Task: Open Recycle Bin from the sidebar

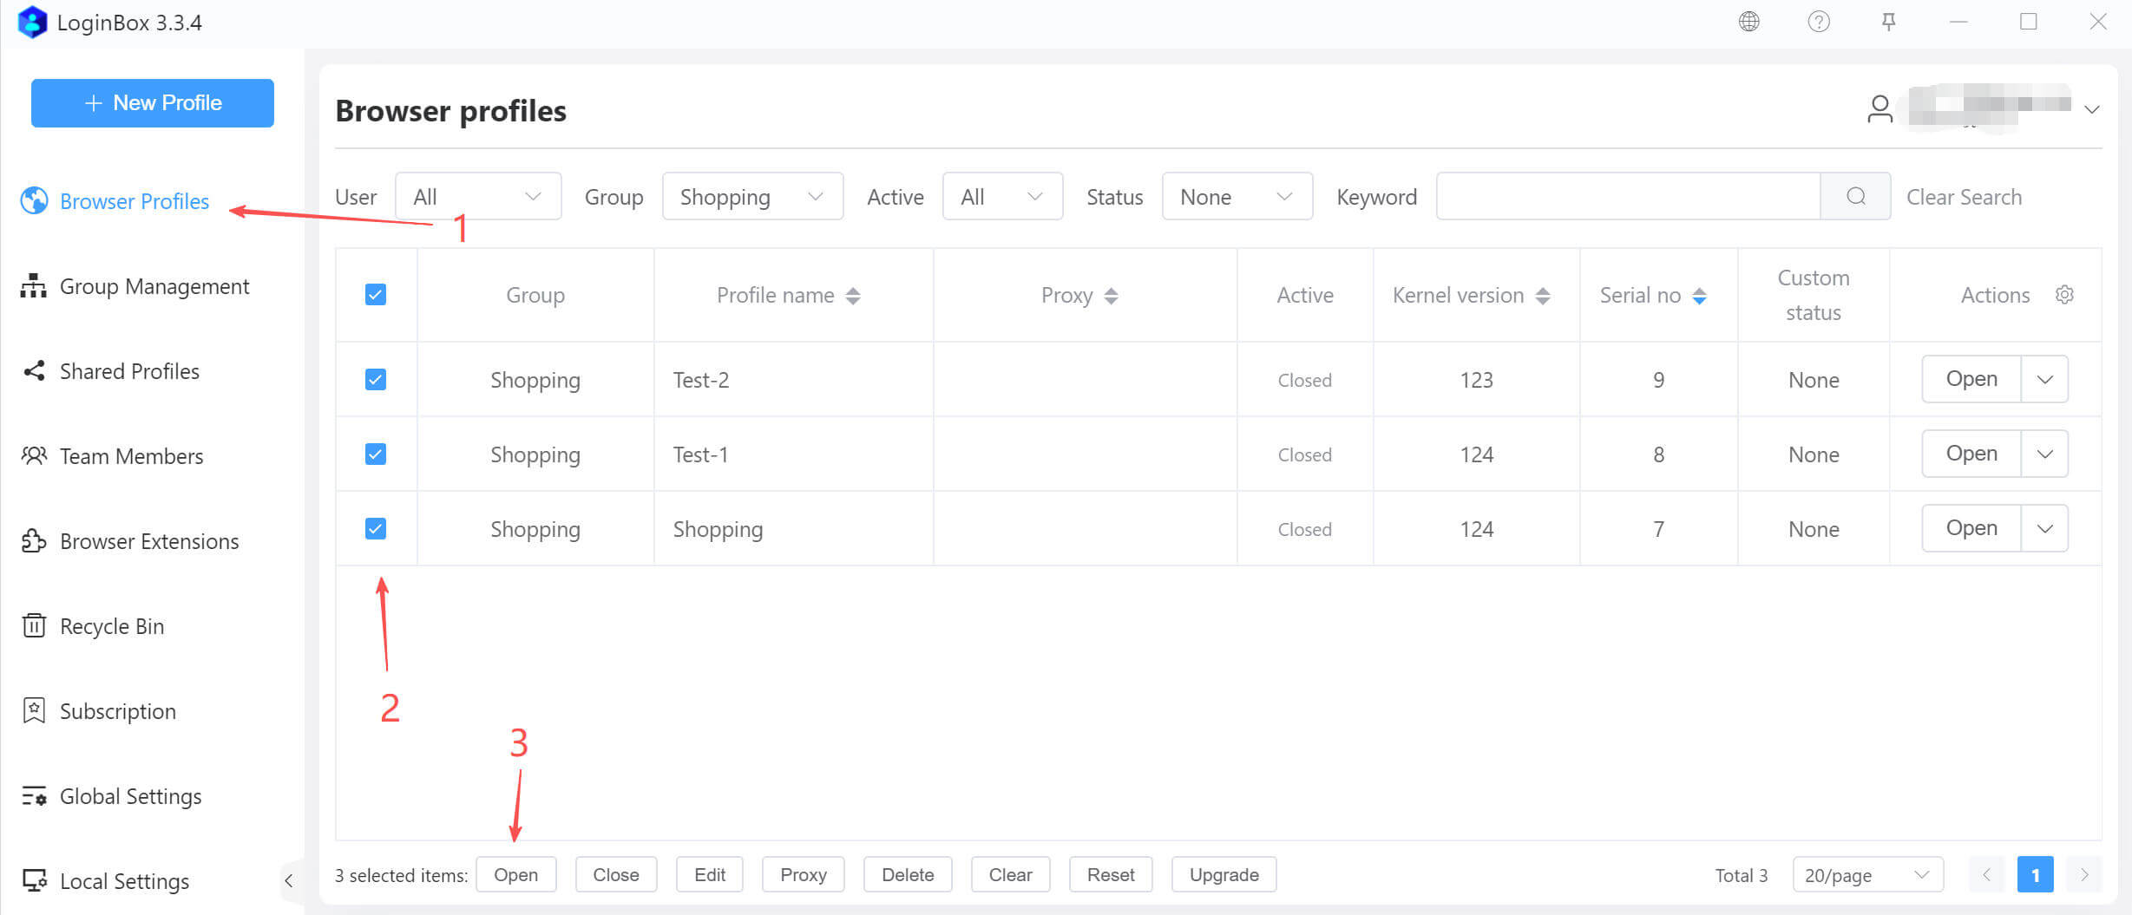Action: point(111,626)
